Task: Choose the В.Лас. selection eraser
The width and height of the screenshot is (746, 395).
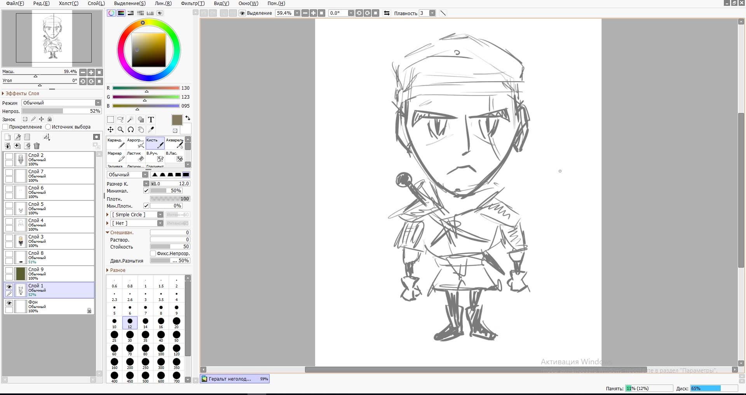Action: point(174,156)
